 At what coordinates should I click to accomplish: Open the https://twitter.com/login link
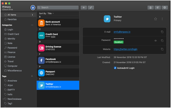coord(126,49)
